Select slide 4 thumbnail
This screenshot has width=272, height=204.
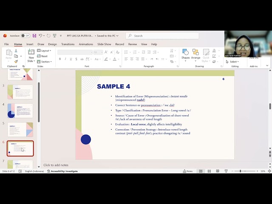tap(20, 110)
